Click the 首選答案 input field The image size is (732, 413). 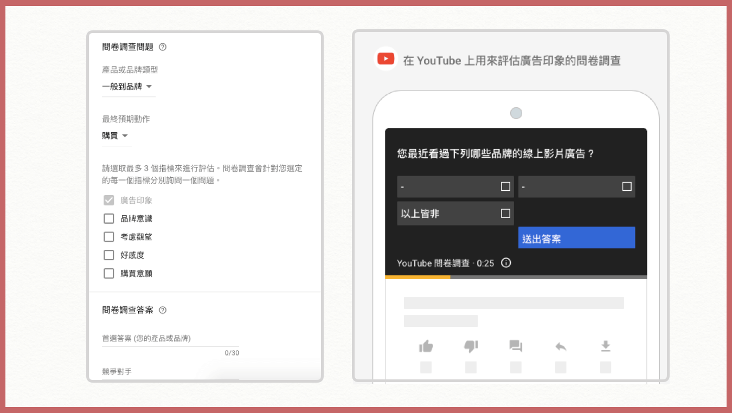pyautogui.click(x=170, y=339)
